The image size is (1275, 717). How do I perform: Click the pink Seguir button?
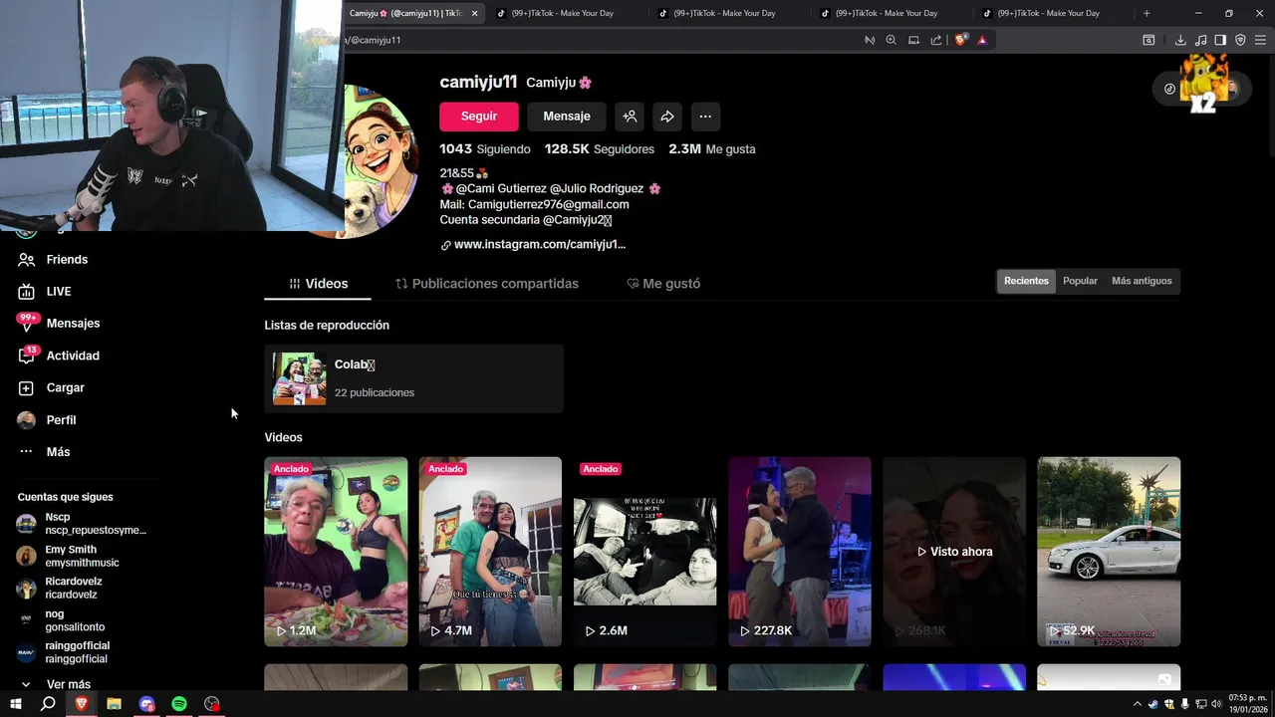pyautogui.click(x=479, y=117)
